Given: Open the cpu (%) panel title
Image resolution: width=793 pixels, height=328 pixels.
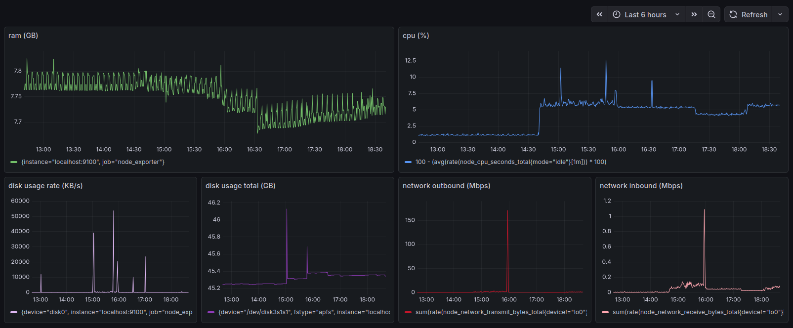Looking at the screenshot, I should (416, 36).
